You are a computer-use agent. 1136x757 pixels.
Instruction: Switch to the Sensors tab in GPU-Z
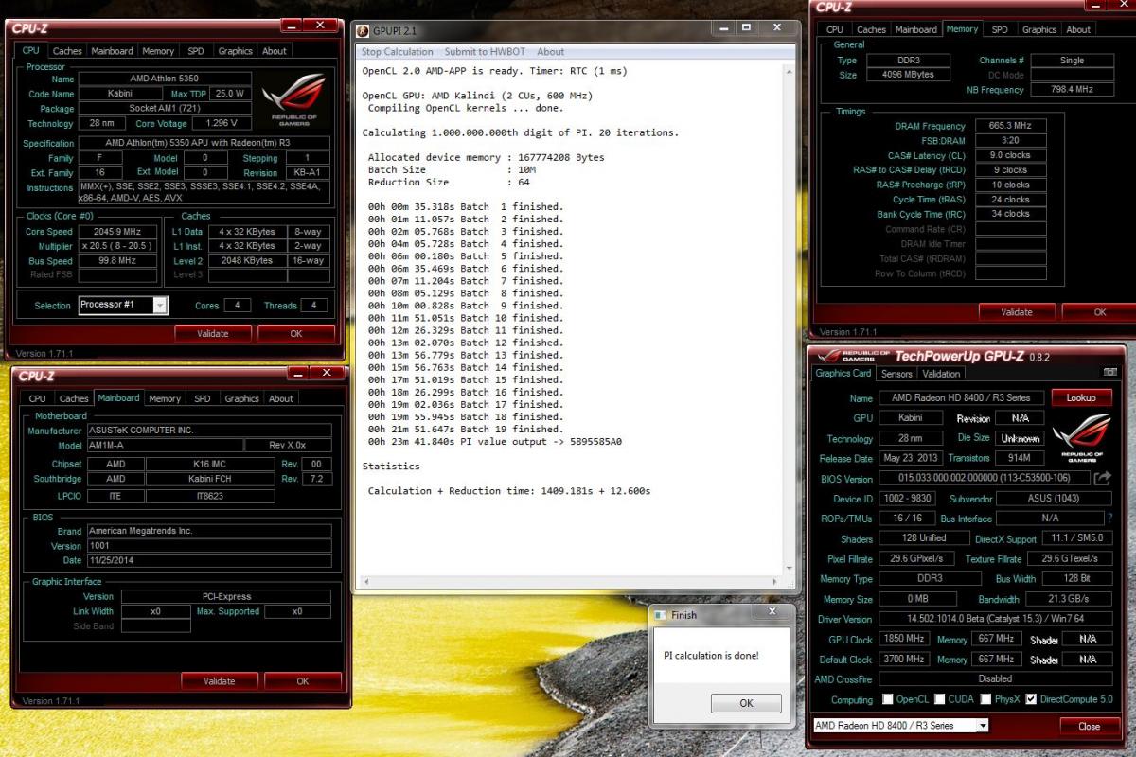pos(896,374)
